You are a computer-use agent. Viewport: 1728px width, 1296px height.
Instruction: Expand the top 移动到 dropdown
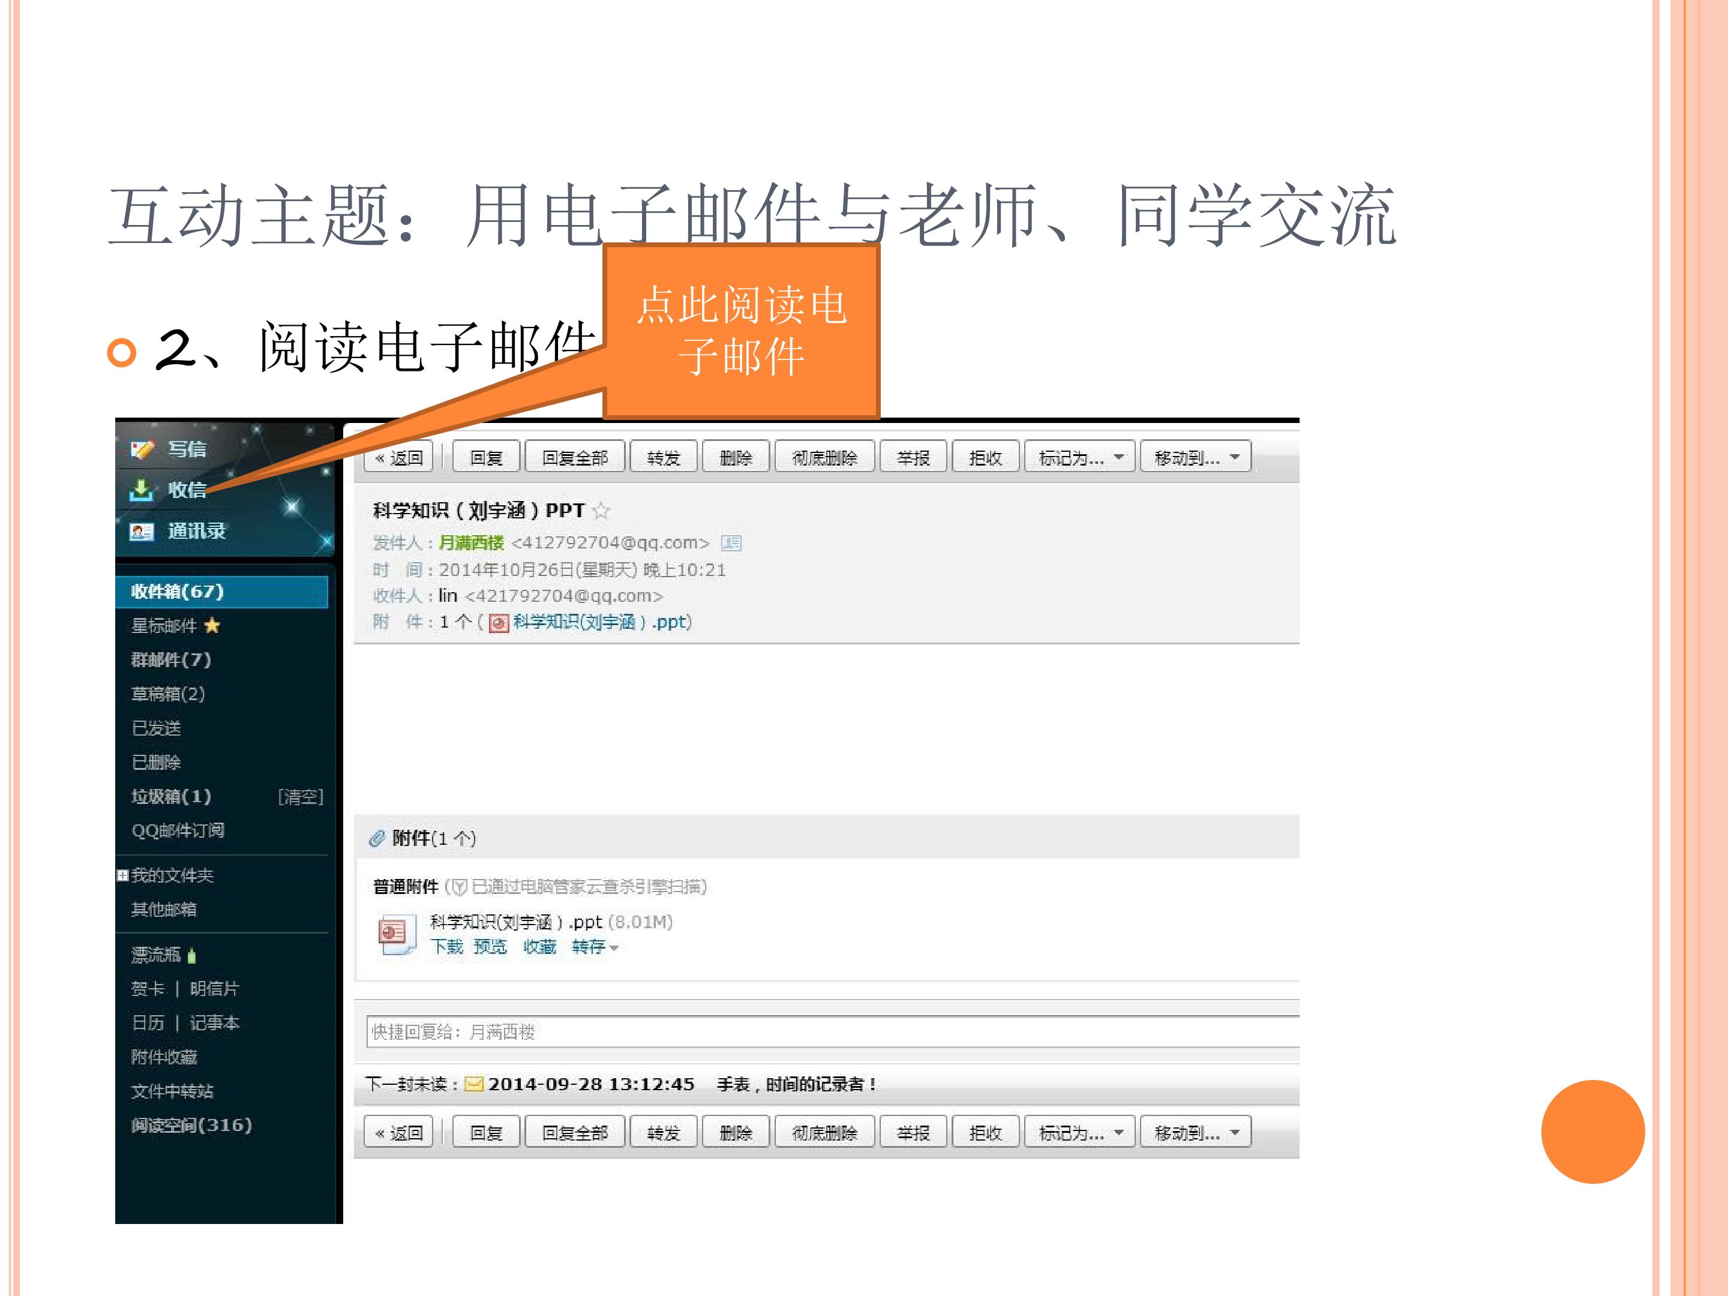coord(1196,457)
